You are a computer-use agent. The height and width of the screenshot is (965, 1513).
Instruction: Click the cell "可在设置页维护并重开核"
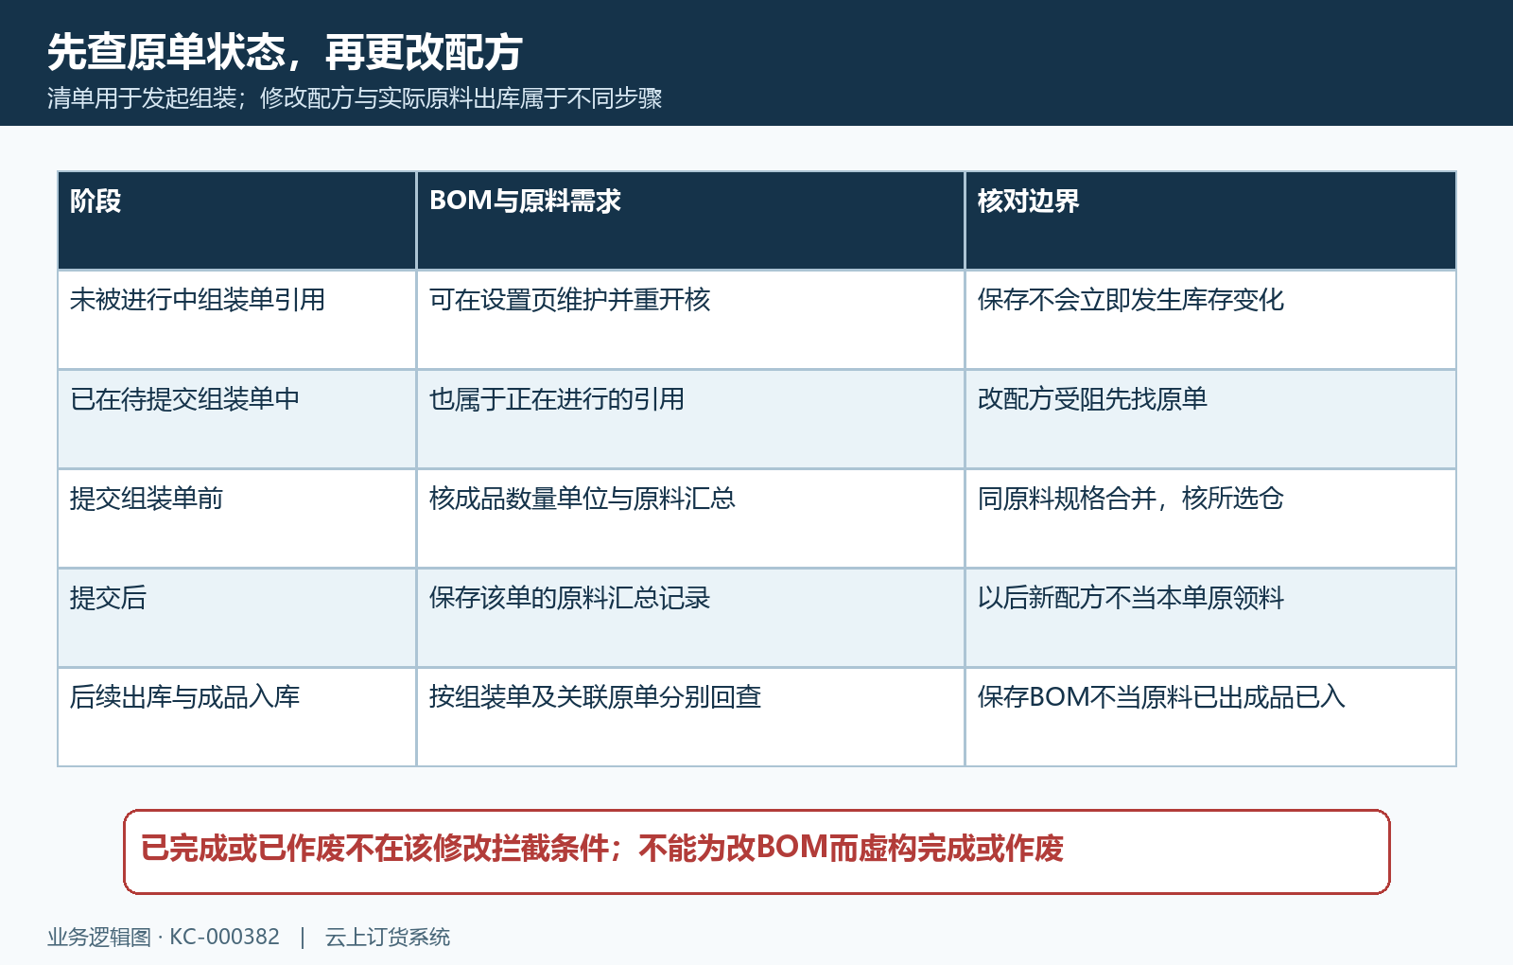[690, 320]
